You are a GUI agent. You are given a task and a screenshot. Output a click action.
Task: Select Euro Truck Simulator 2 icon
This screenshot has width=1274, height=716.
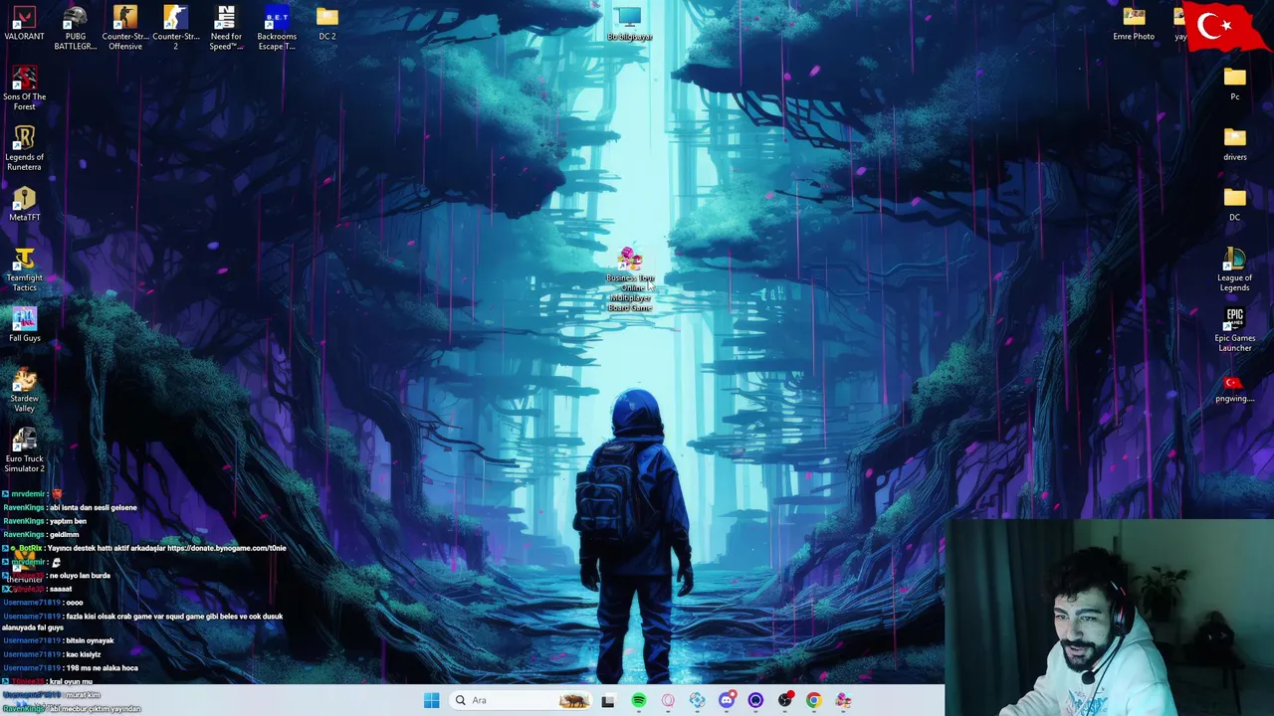(24, 450)
